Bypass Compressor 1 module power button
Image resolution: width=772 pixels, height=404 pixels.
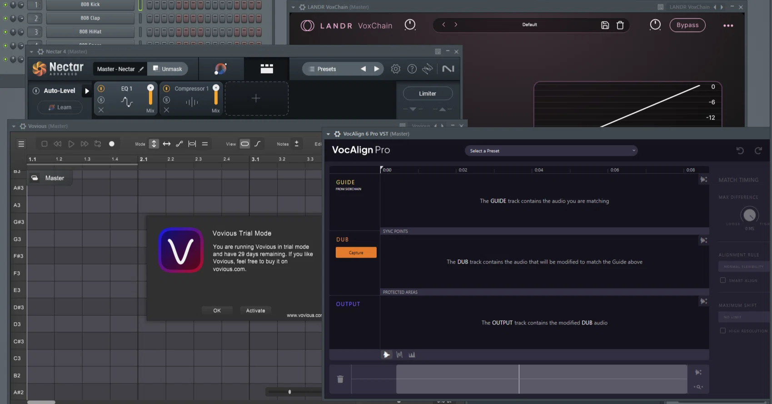[x=166, y=89]
